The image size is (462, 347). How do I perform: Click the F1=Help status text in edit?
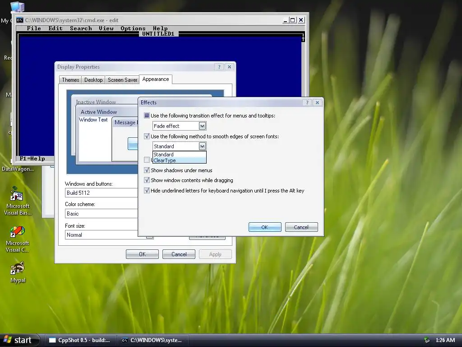(32, 159)
